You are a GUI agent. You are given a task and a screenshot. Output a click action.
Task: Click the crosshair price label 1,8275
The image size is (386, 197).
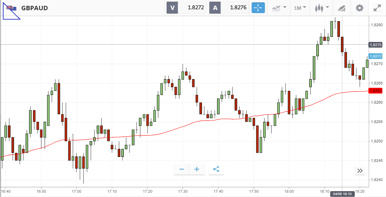(x=375, y=45)
